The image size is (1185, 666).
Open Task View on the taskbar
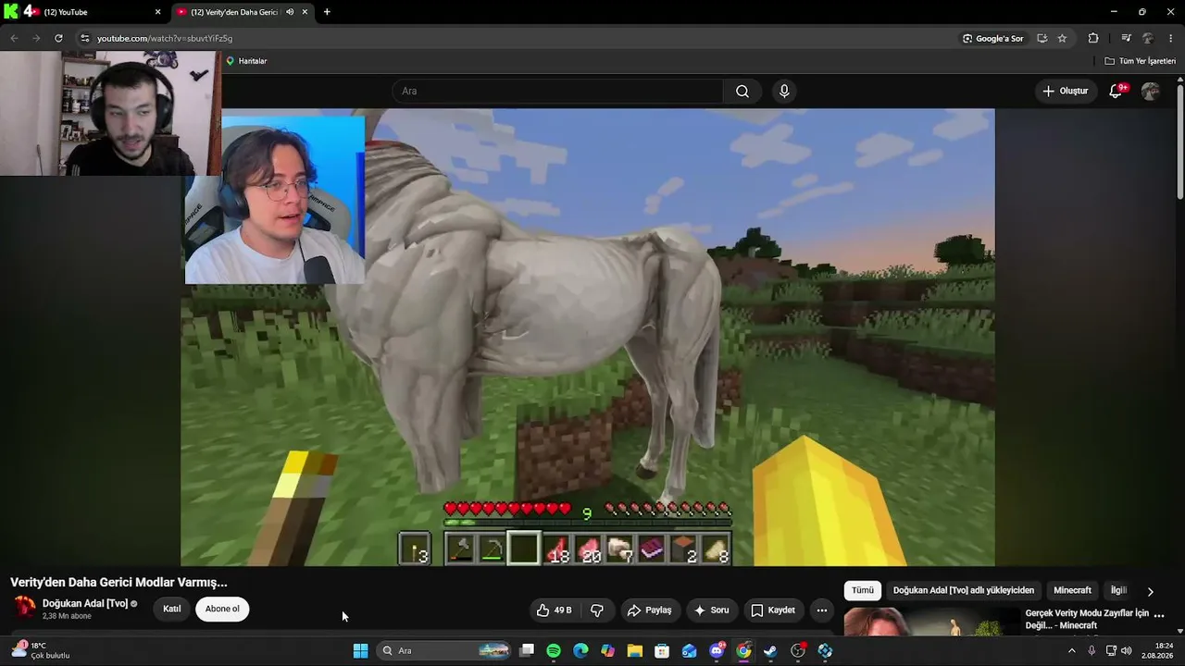coord(527,650)
